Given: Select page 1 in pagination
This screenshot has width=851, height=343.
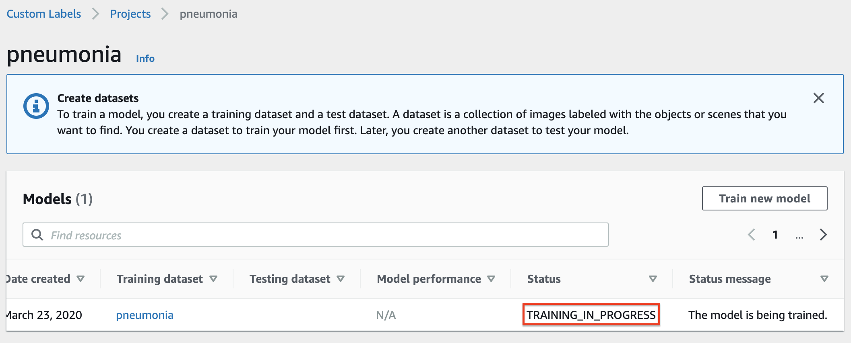Looking at the screenshot, I should click(x=775, y=235).
